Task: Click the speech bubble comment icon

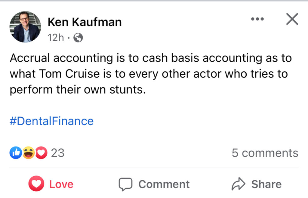Action: tap(125, 184)
